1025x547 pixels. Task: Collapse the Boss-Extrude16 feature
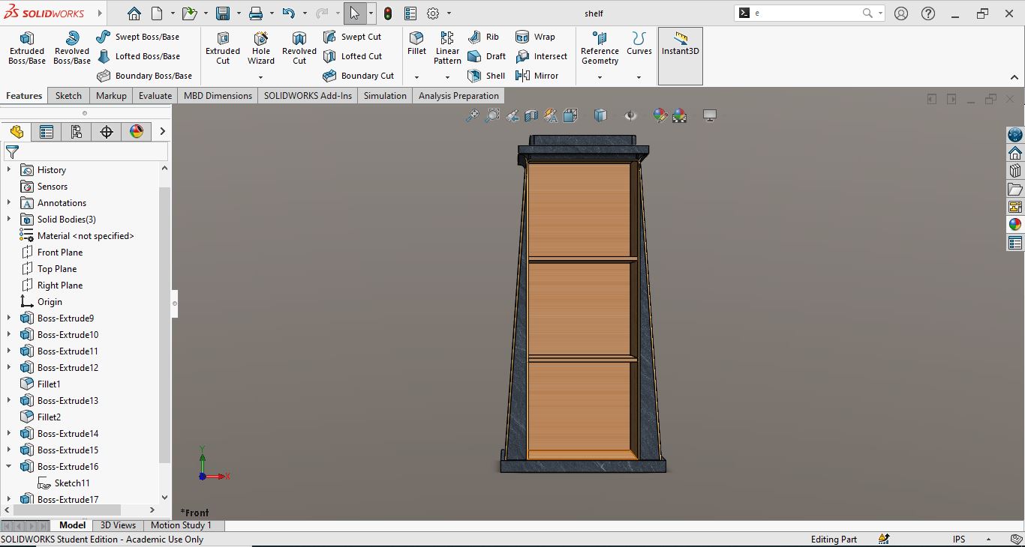9,467
